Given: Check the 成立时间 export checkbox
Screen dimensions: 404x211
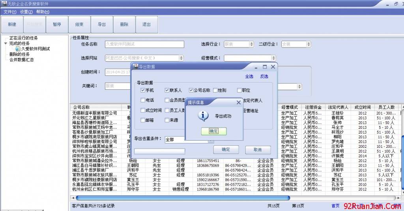Looking at the screenshot, I should [143, 110].
